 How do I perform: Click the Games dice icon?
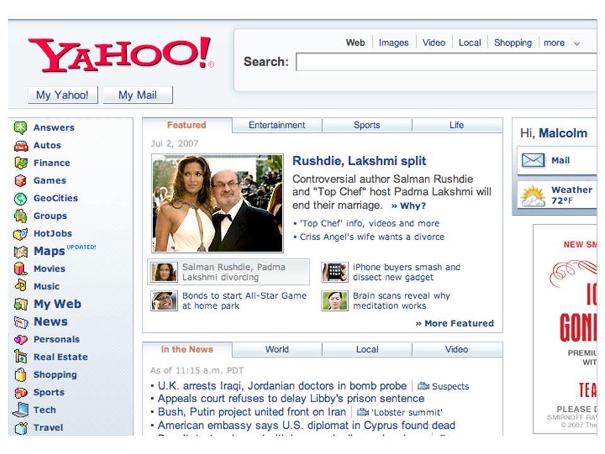click(20, 180)
